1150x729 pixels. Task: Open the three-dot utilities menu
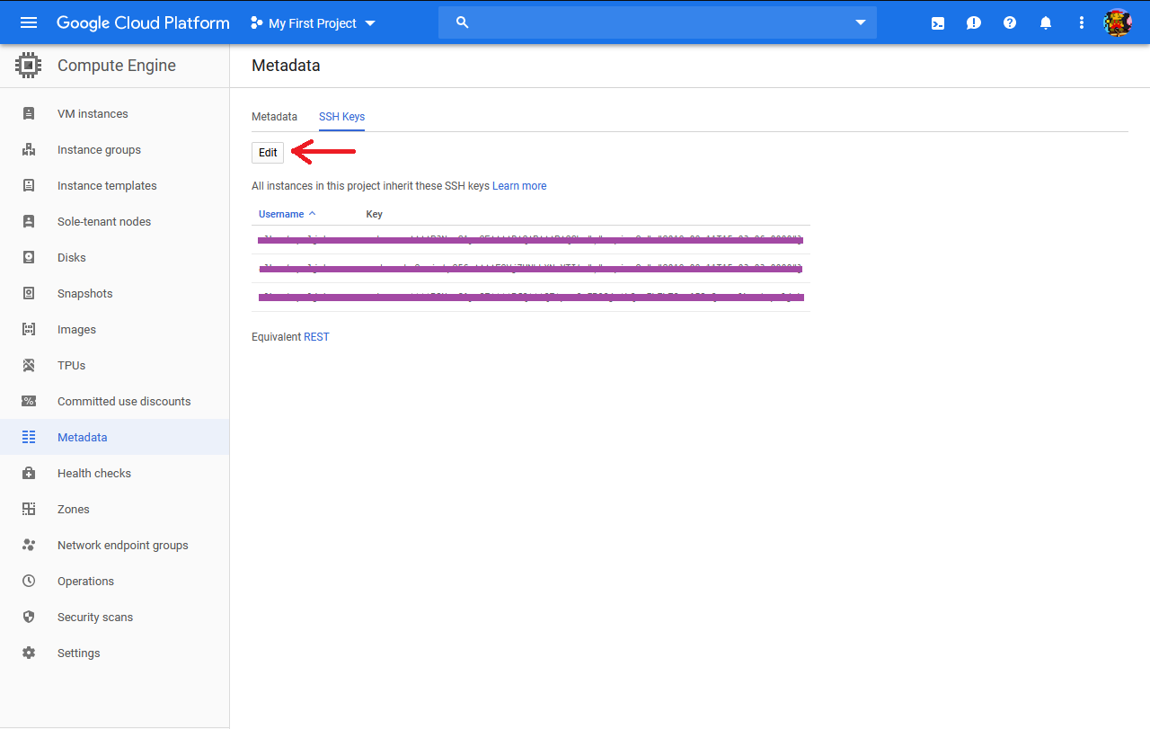[1082, 23]
